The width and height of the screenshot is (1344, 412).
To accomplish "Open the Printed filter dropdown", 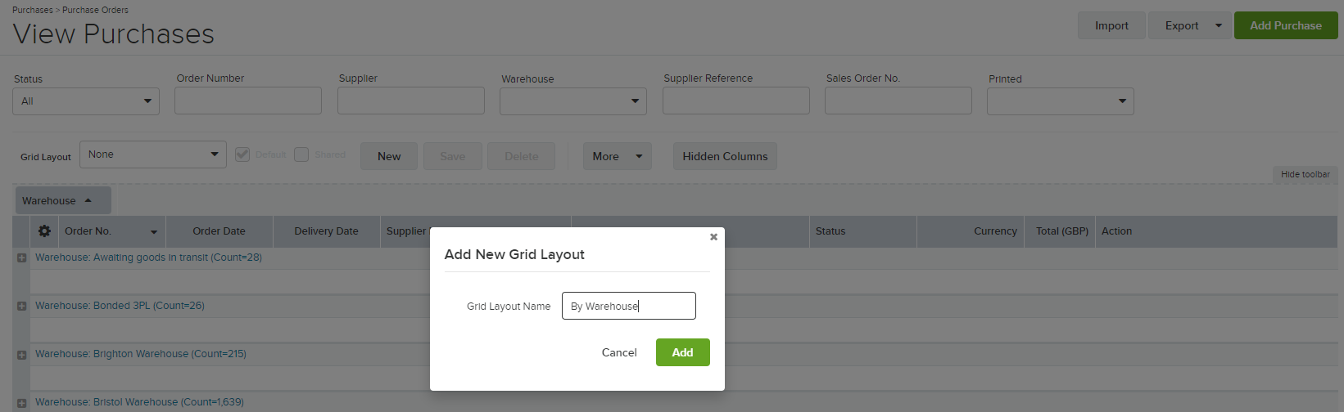I will click(1061, 101).
